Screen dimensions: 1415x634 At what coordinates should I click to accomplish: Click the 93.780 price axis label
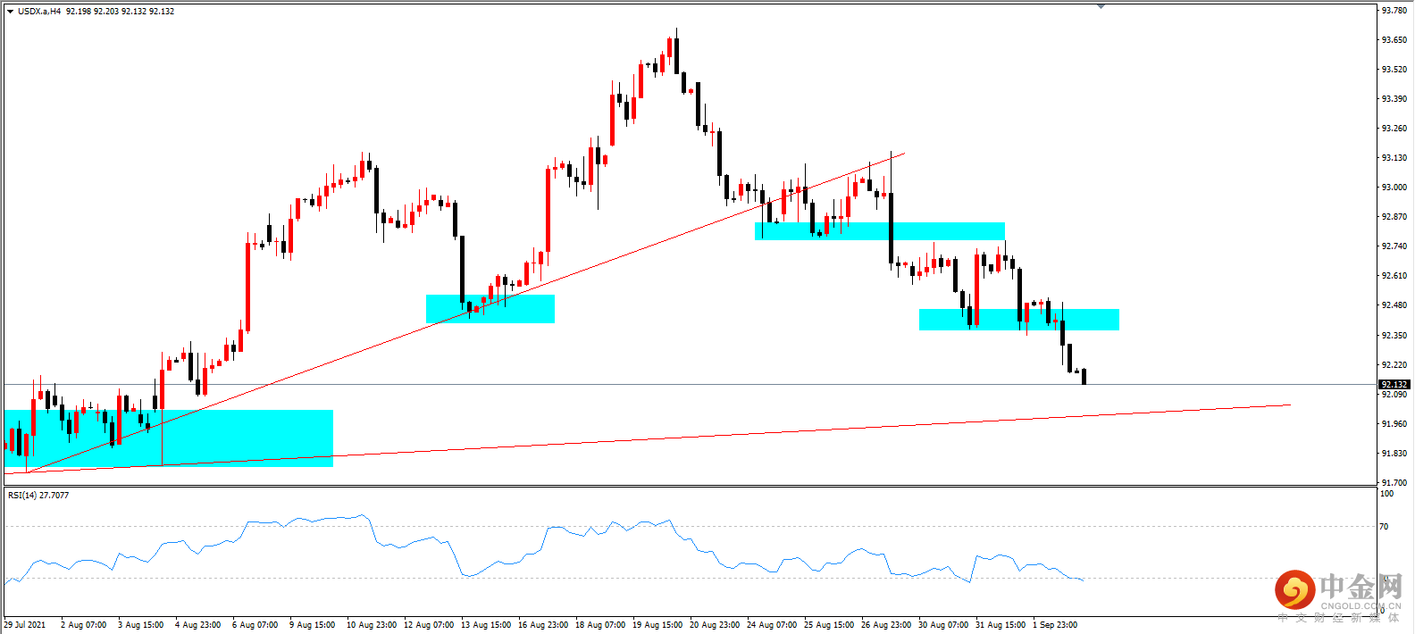tap(1394, 11)
